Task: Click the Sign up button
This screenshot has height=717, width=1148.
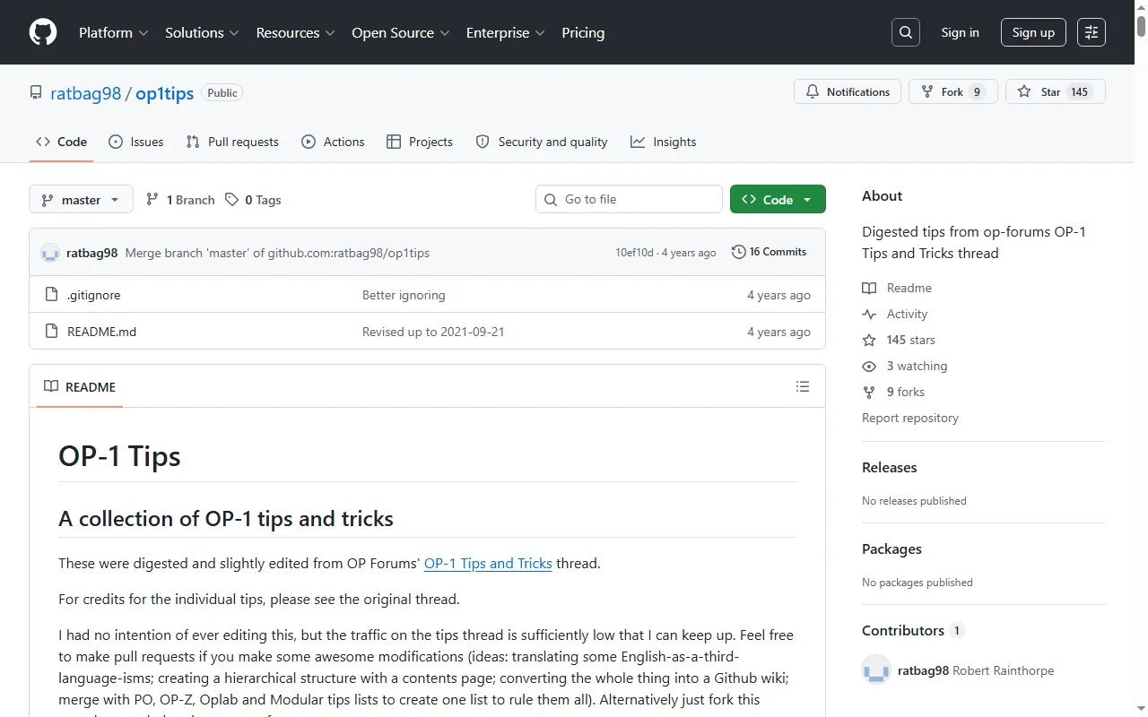Action: pos(1033,32)
